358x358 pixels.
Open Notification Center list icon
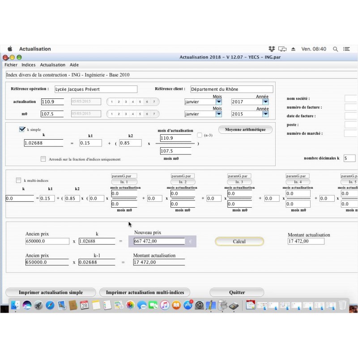point(346,49)
